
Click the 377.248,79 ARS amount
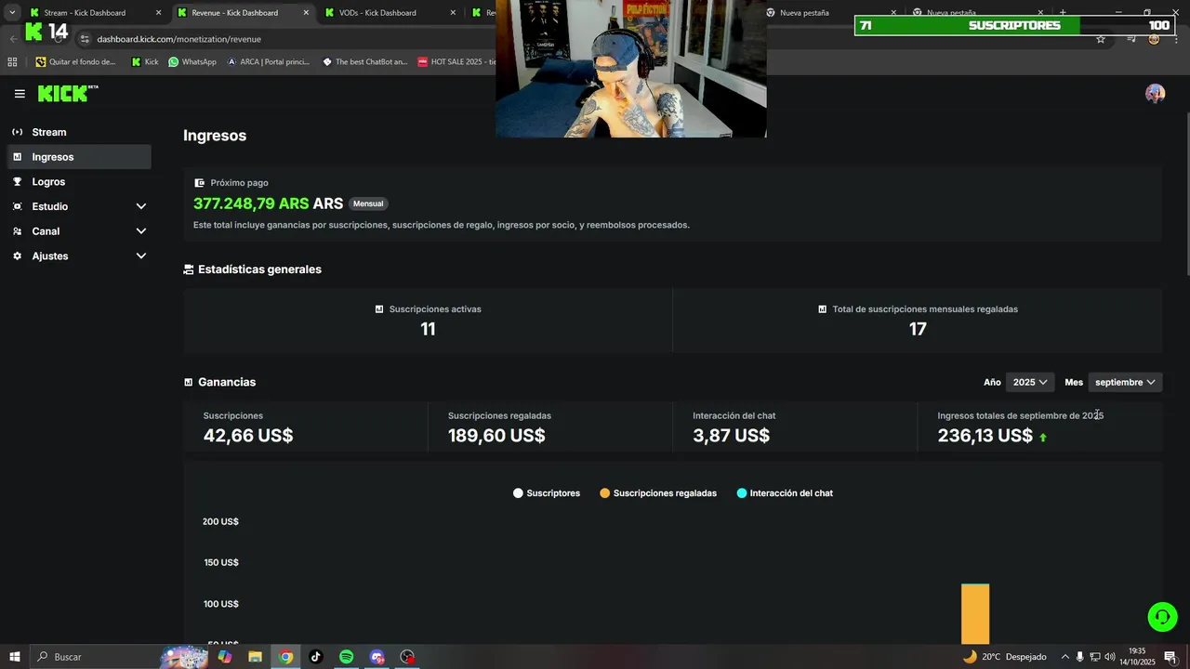251,203
